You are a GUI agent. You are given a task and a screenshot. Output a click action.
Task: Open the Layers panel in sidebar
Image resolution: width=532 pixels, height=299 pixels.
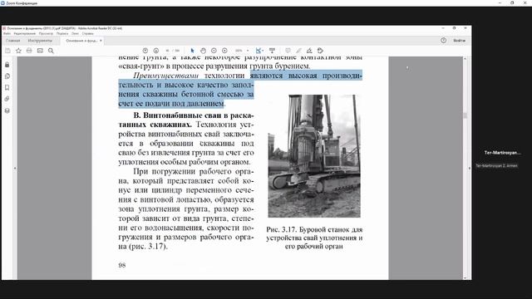7,110
